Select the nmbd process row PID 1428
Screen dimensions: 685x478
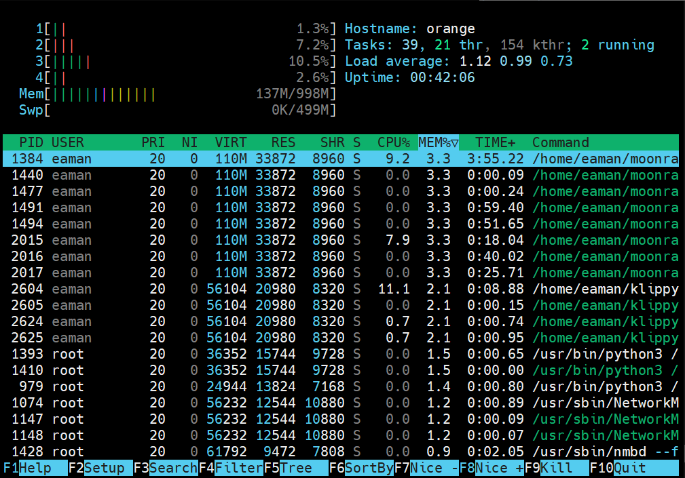click(339, 452)
